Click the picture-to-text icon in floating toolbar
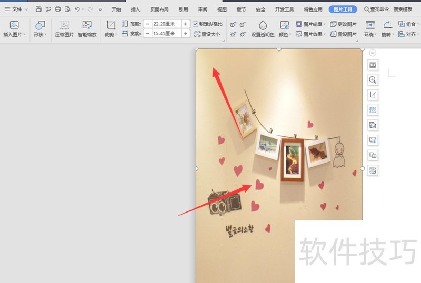 (373, 140)
